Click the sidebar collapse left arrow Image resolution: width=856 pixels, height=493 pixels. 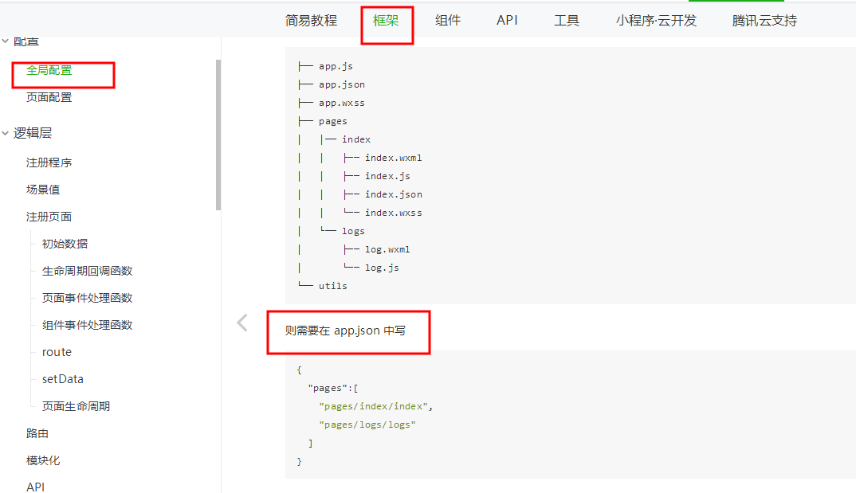pos(242,323)
